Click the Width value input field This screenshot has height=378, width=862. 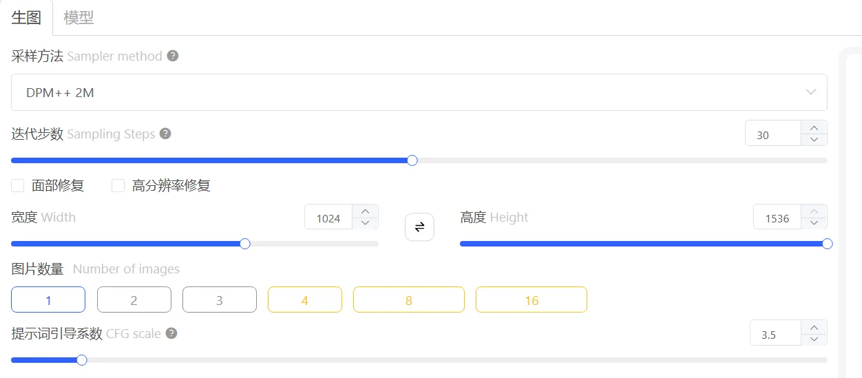[328, 218]
